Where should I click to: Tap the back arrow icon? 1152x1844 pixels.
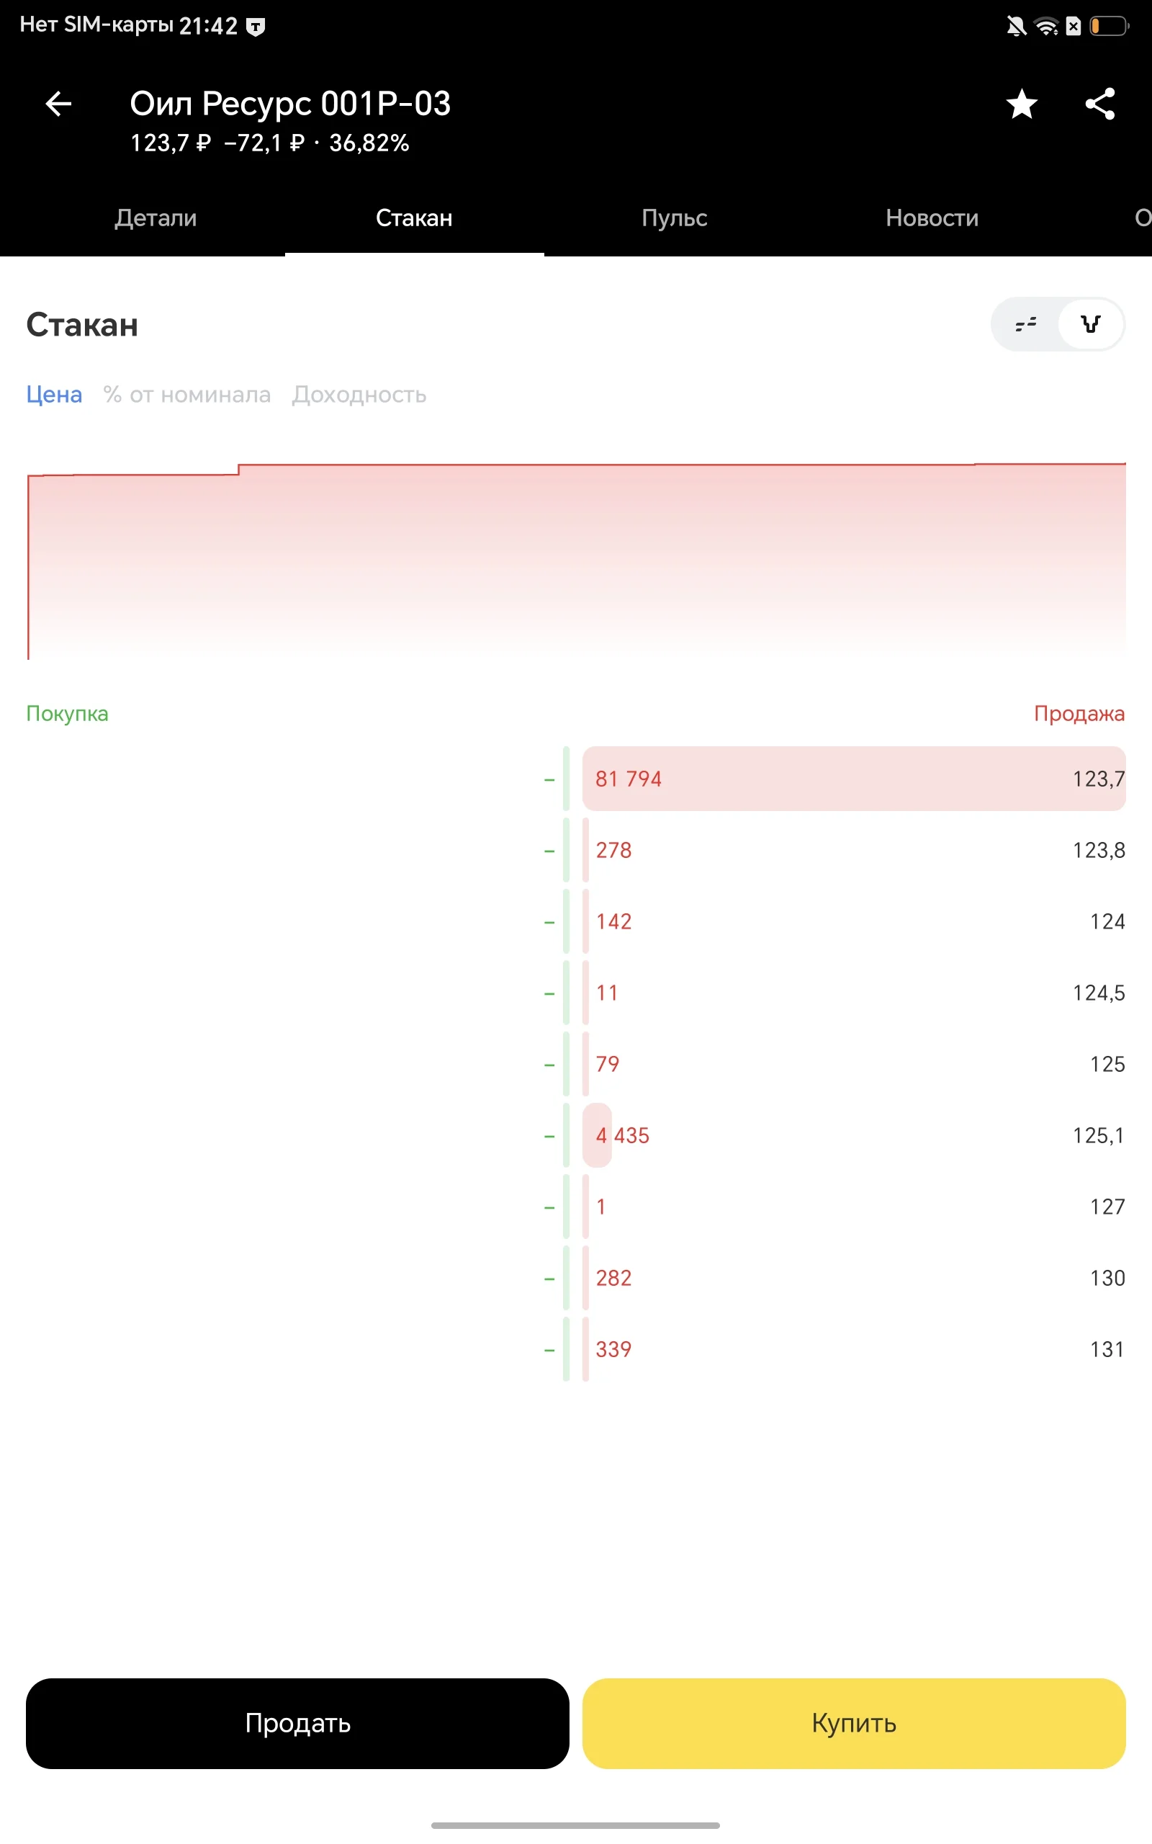(x=58, y=104)
